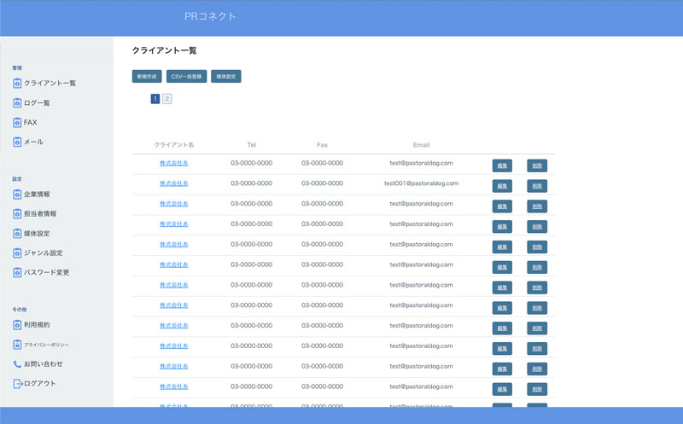
Task: Click the icon beside メール in sidebar
Action: [x=17, y=142]
